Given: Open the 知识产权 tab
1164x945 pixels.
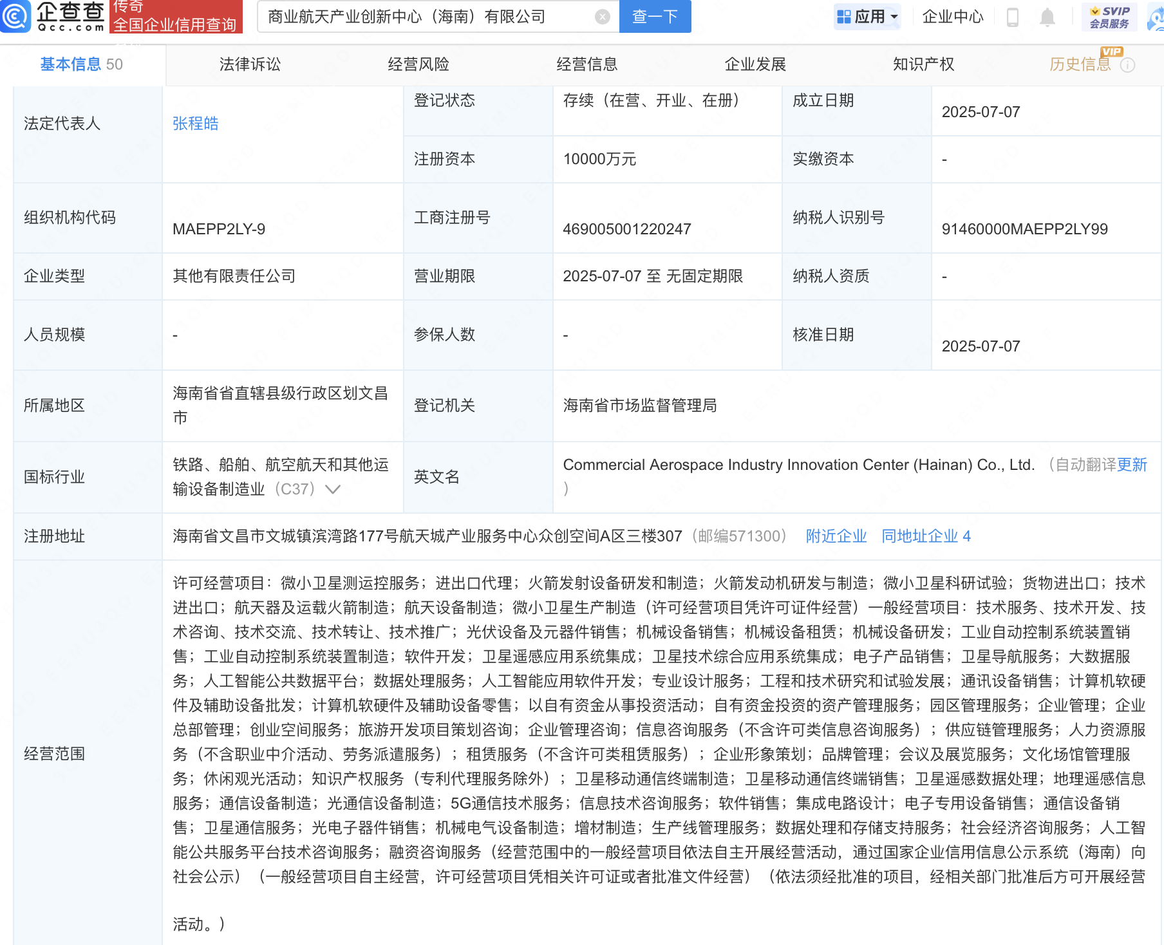Looking at the screenshot, I should pos(923,64).
